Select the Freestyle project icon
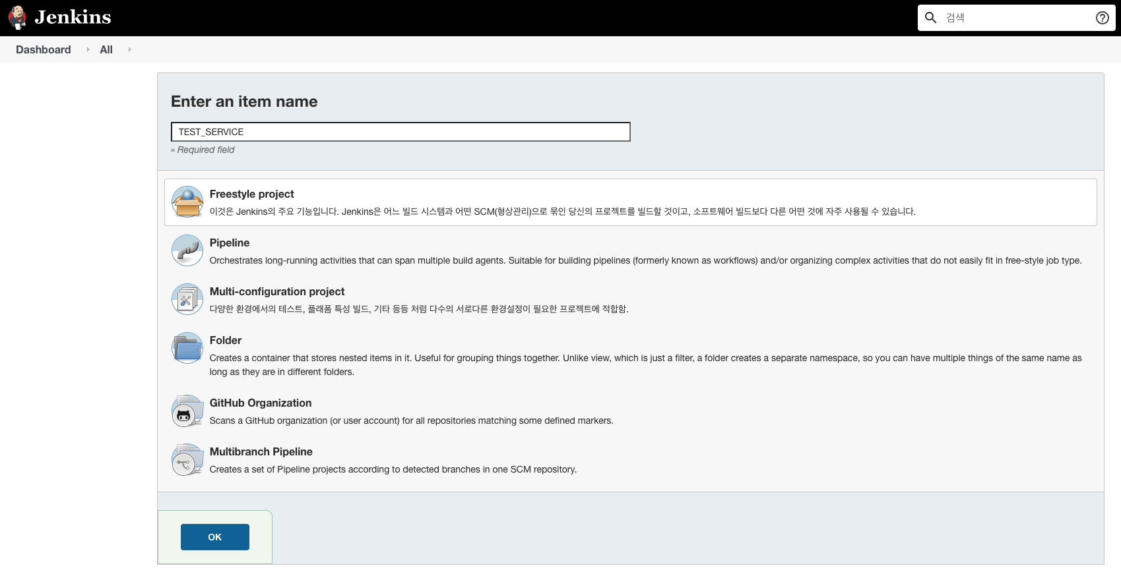The height and width of the screenshot is (574, 1121). pos(187,202)
